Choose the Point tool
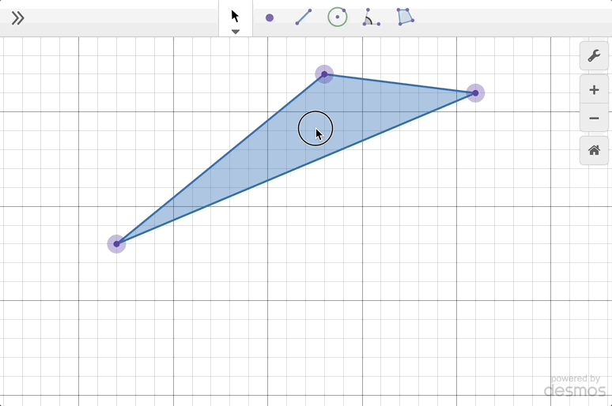The height and width of the screenshot is (406, 612). [x=270, y=17]
